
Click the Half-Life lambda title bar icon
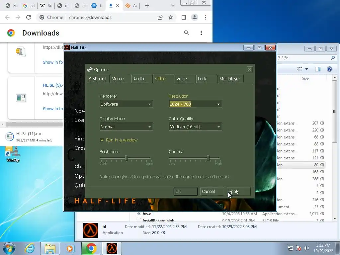tap(67, 47)
